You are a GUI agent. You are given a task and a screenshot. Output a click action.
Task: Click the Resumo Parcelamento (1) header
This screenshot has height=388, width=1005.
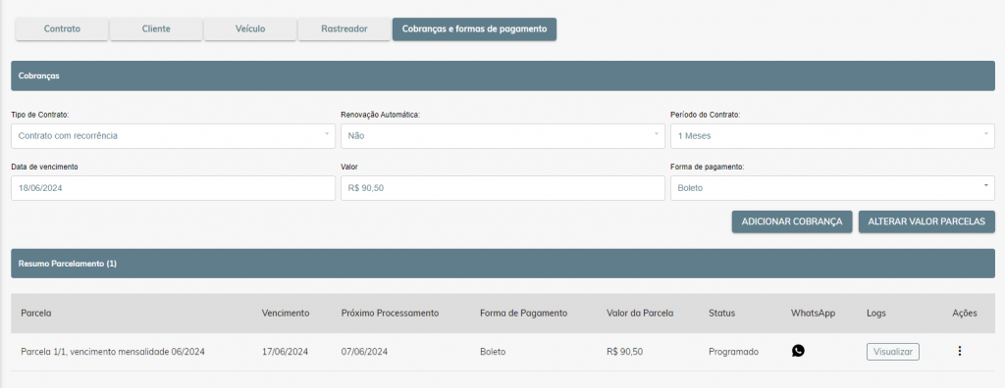(x=502, y=264)
